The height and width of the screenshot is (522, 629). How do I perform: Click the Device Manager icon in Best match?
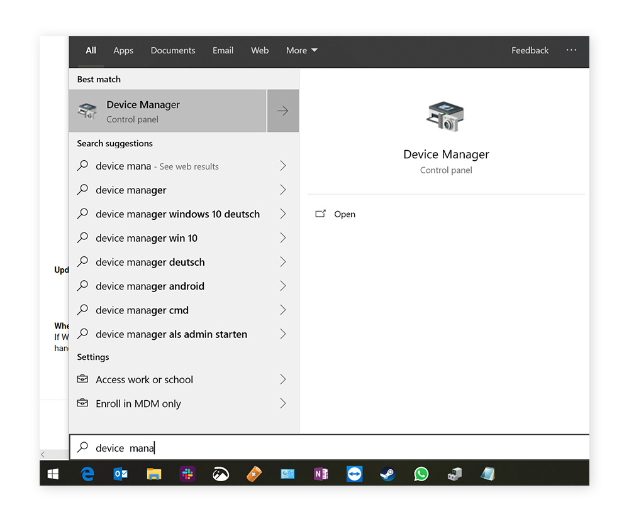[88, 111]
